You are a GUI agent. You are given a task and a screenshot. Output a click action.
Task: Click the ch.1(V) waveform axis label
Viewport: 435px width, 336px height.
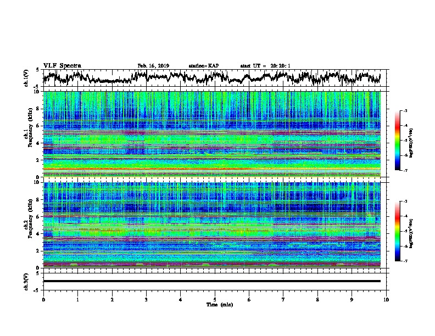tap(26, 78)
